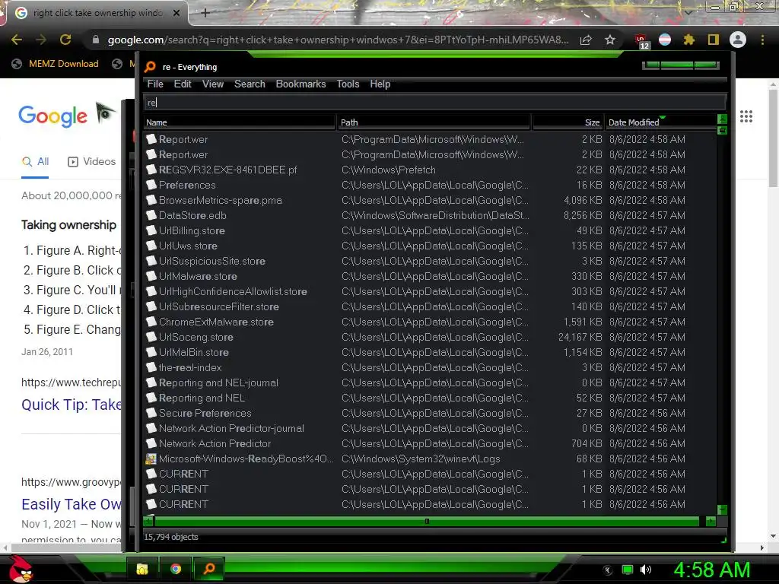
Task: Select the UrlSuspiciousSite.store file icon
Action: coord(151,261)
